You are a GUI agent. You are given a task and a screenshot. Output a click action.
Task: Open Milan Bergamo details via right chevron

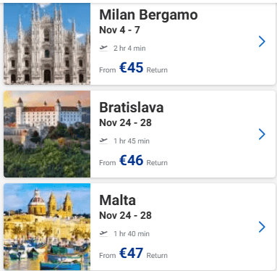[262, 41]
